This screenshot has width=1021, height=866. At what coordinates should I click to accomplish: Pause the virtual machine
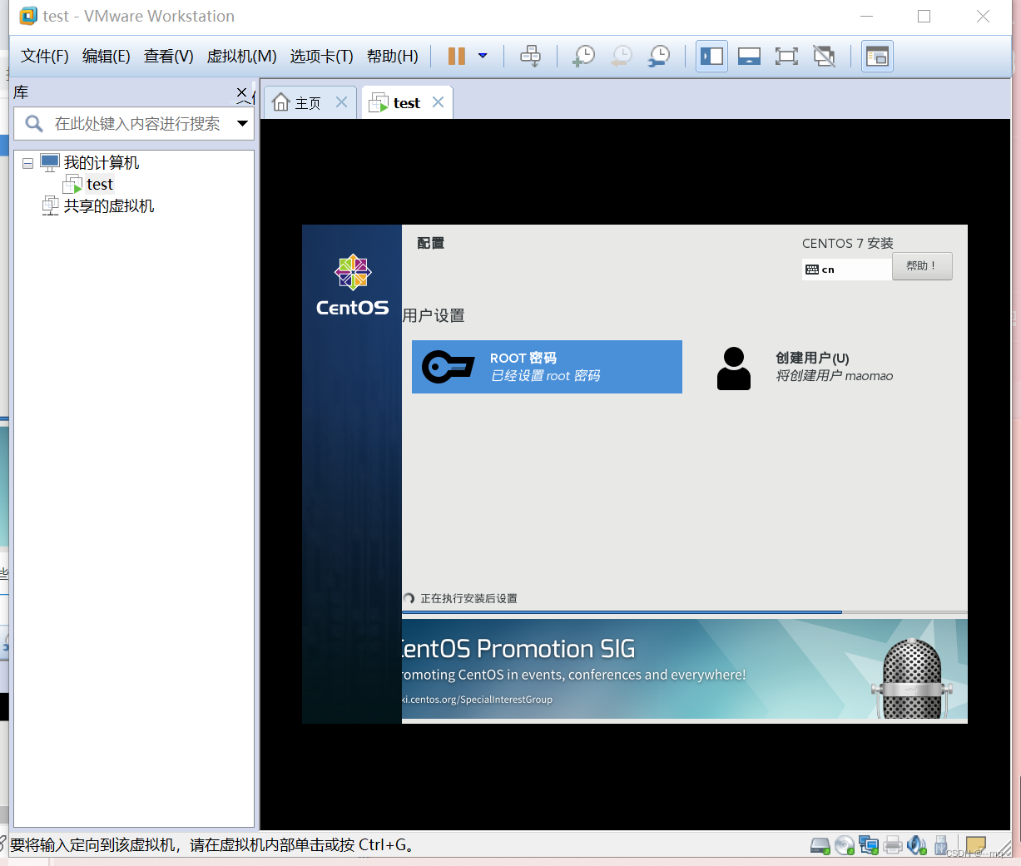[x=457, y=56]
